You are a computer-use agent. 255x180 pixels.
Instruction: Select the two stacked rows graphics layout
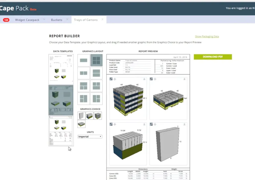point(96,73)
